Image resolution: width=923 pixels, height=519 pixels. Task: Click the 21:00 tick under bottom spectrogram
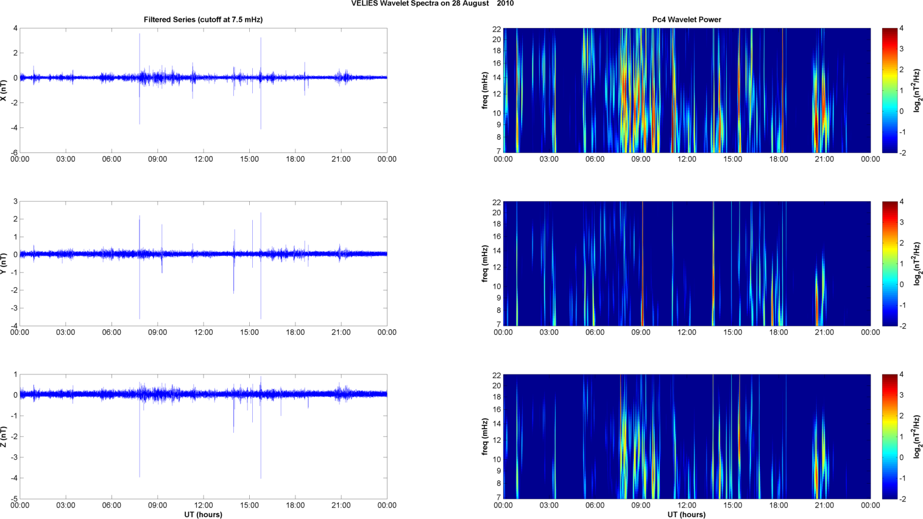(x=824, y=505)
